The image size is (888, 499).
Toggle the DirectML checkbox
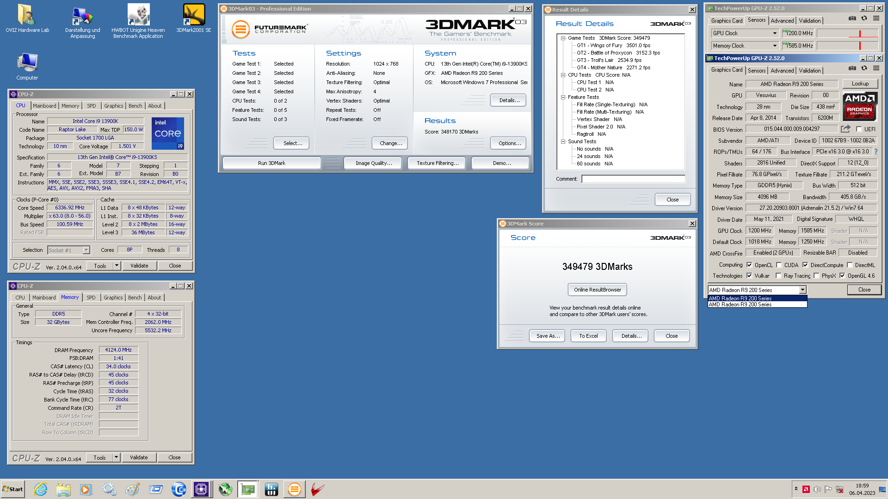850,265
